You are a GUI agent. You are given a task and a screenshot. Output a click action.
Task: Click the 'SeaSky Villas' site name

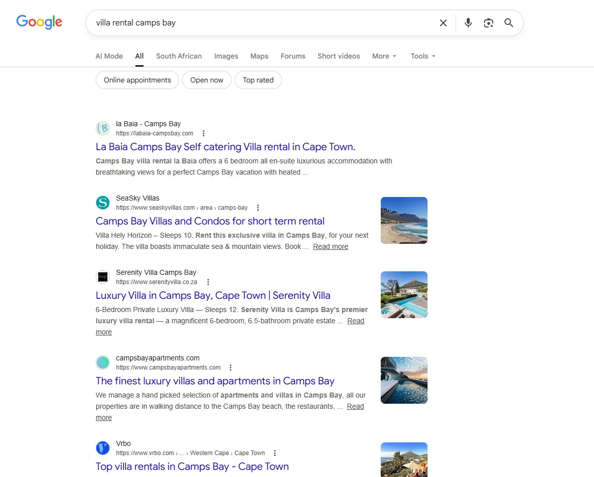pos(137,198)
